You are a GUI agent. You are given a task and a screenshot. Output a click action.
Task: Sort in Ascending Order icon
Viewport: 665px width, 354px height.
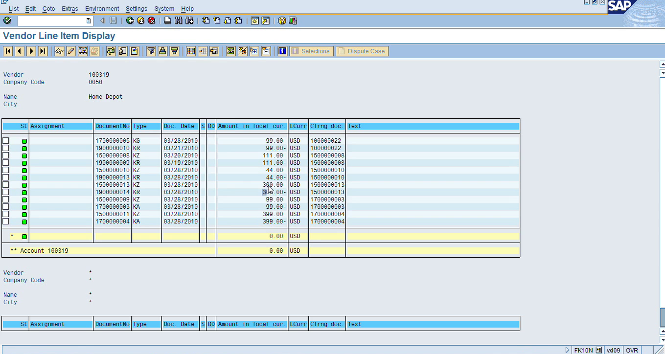pos(162,51)
